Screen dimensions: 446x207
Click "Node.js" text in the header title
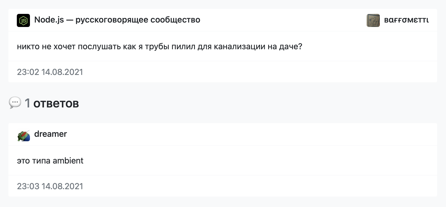[49, 20]
